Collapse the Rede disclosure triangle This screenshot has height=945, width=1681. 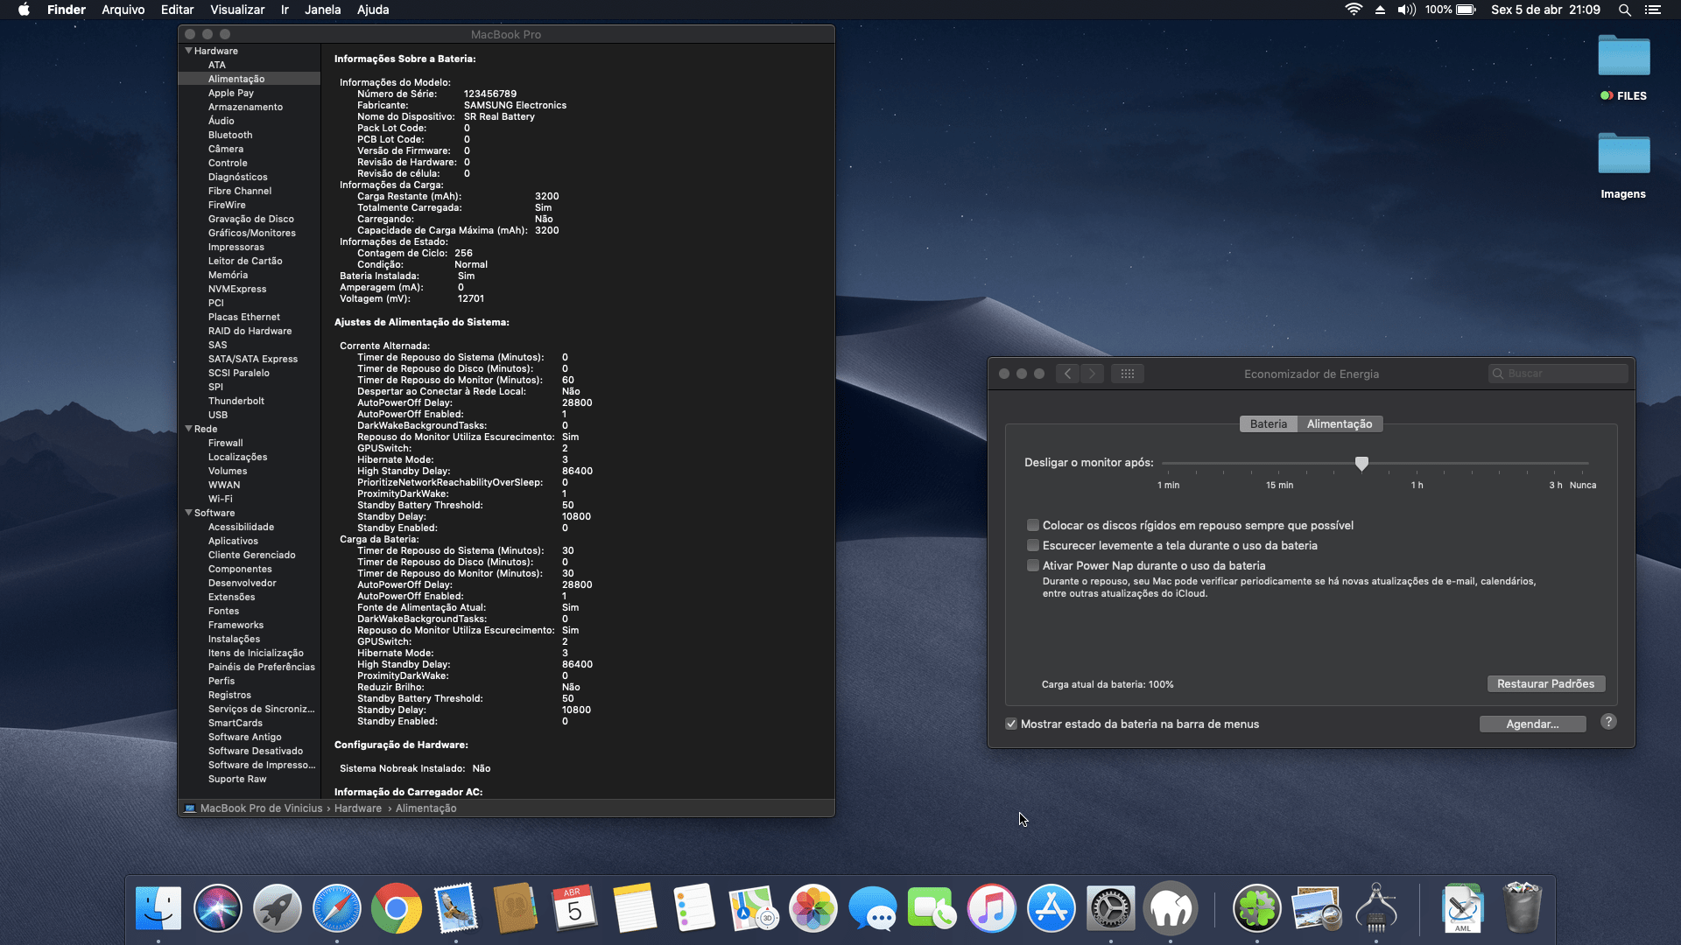(188, 429)
